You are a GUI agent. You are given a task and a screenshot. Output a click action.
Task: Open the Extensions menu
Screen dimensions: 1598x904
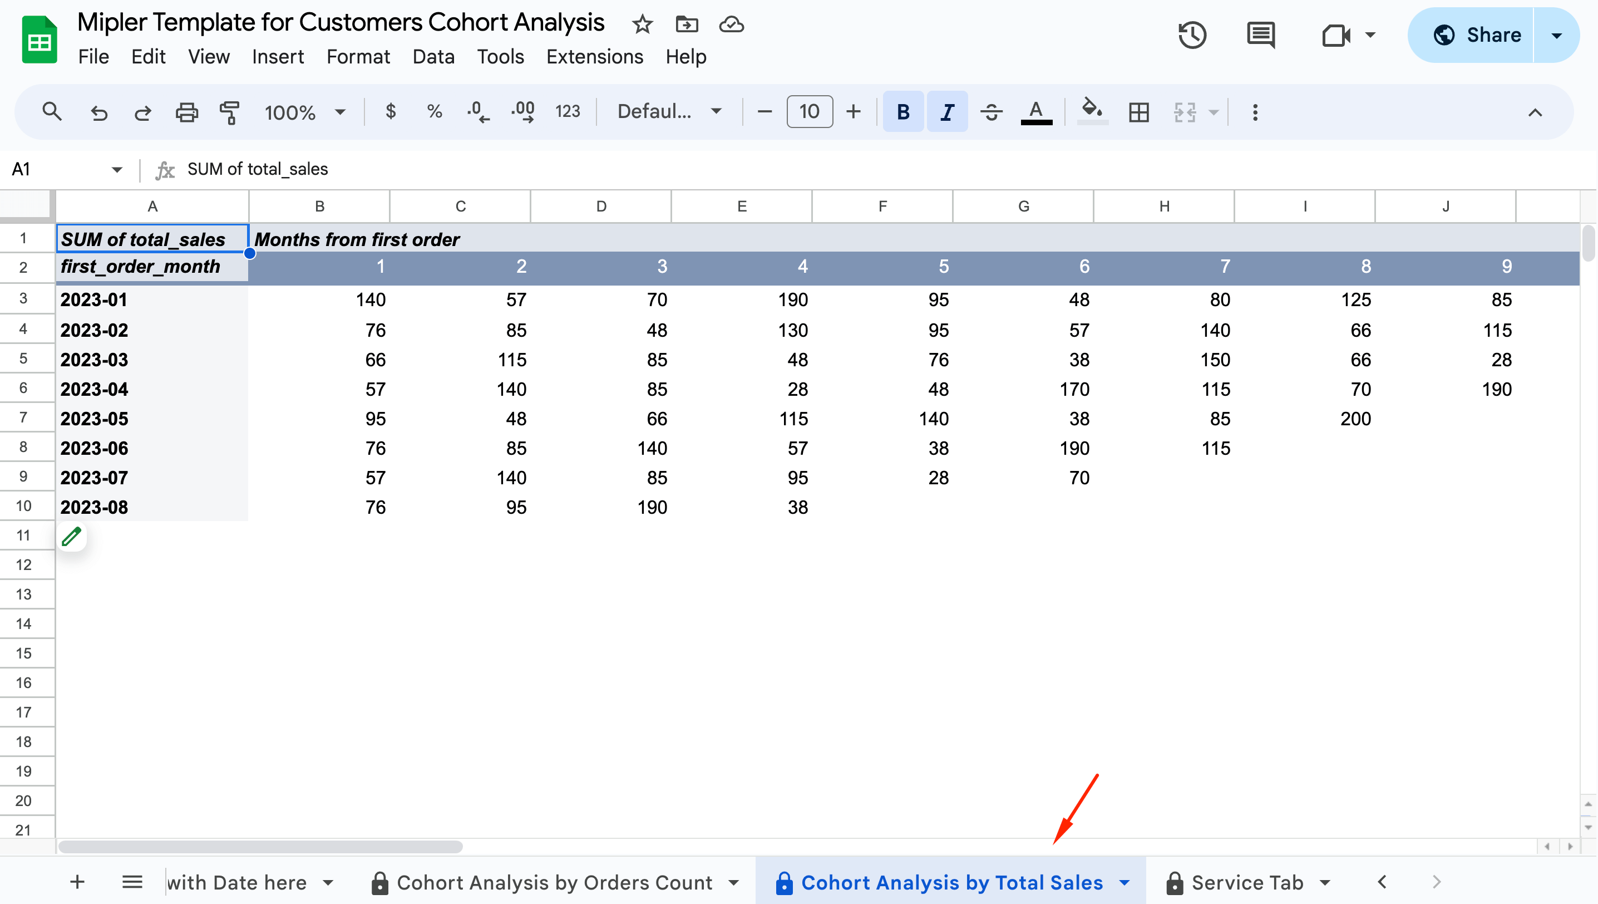pyautogui.click(x=594, y=57)
